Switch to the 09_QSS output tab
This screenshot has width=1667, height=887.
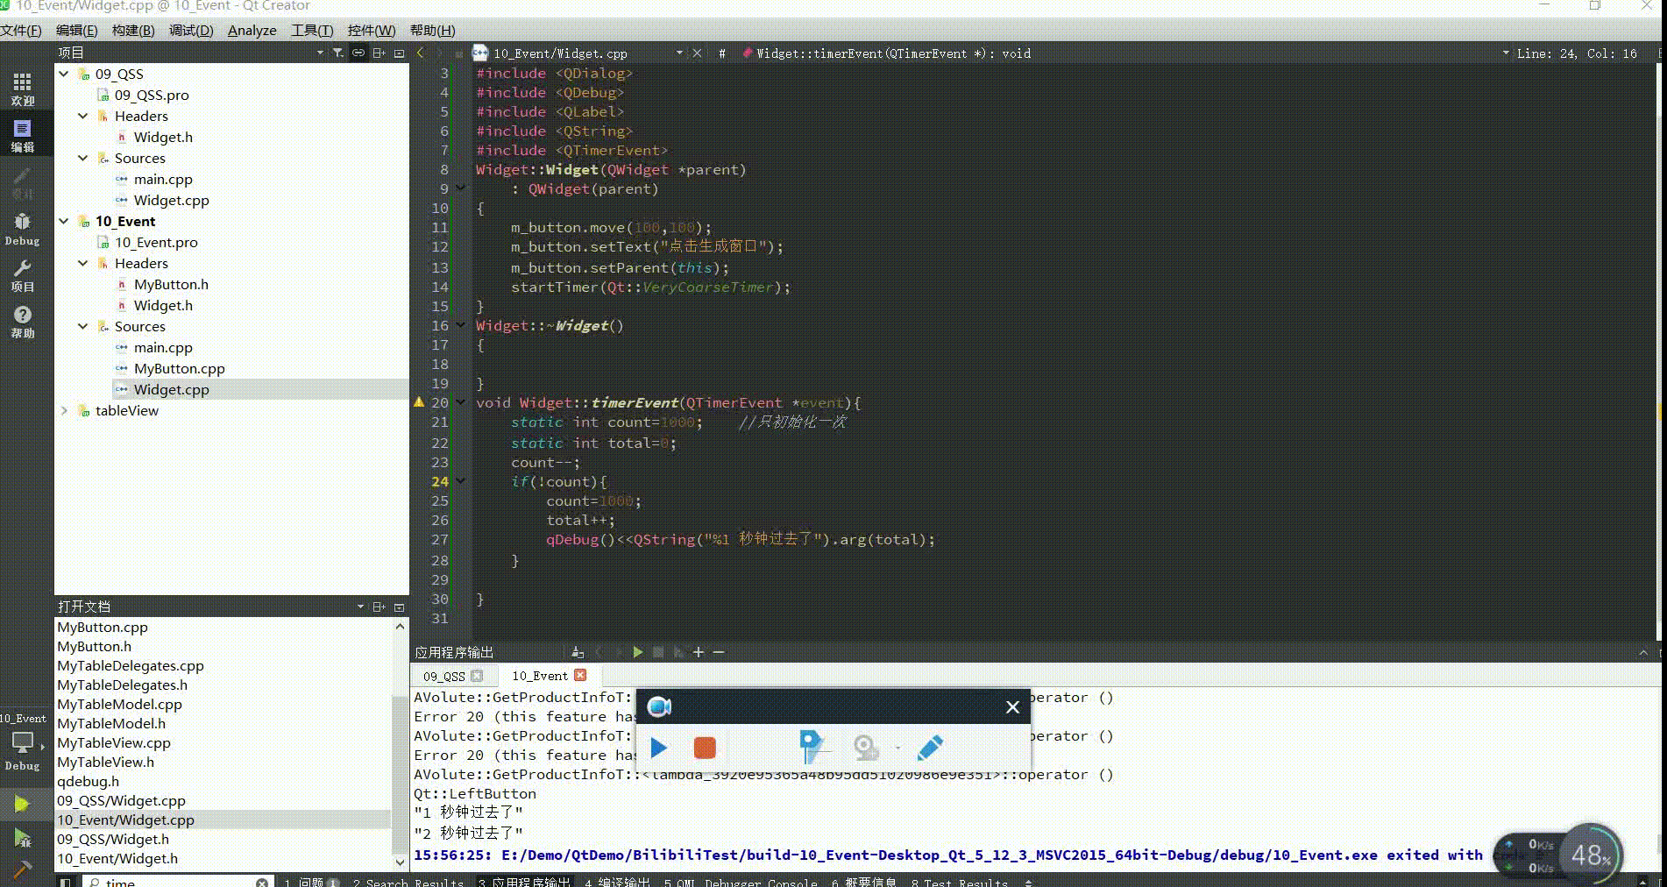click(444, 676)
